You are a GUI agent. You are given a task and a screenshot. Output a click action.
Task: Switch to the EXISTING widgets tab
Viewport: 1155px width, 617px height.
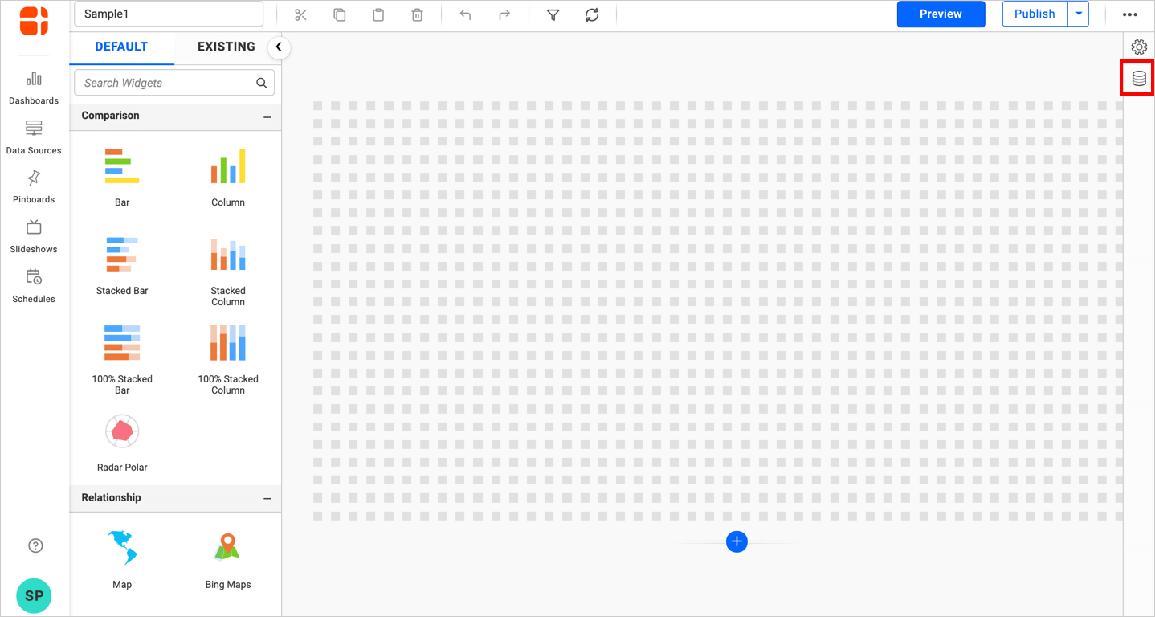[x=226, y=47]
